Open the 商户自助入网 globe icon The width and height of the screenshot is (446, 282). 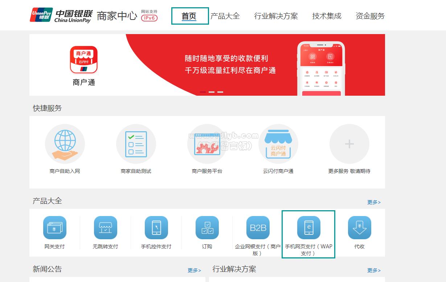(65, 144)
